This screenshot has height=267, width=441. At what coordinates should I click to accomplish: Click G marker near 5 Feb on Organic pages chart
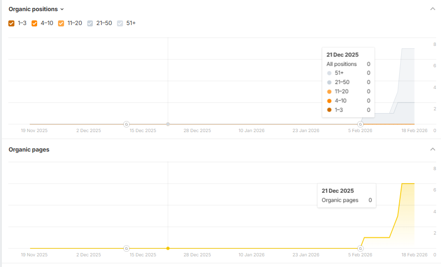pyautogui.click(x=360, y=248)
